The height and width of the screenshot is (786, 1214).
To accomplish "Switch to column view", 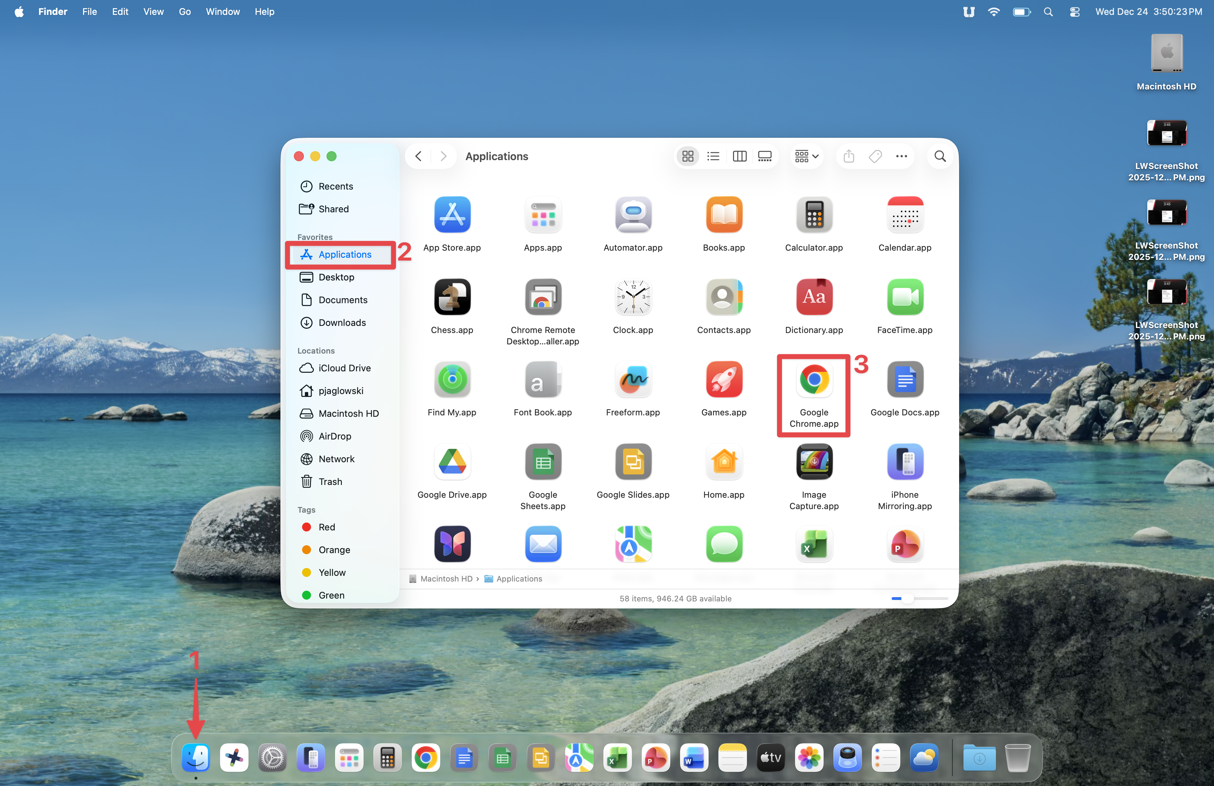I will coord(739,156).
